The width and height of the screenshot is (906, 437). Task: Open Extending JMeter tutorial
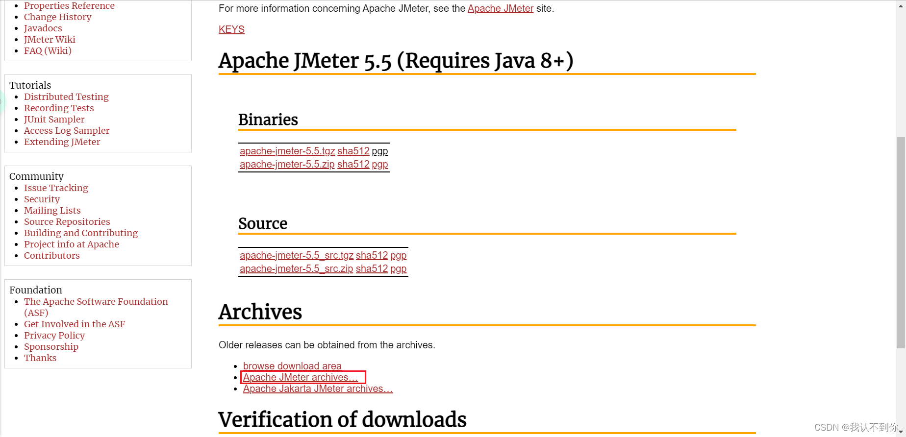62,142
